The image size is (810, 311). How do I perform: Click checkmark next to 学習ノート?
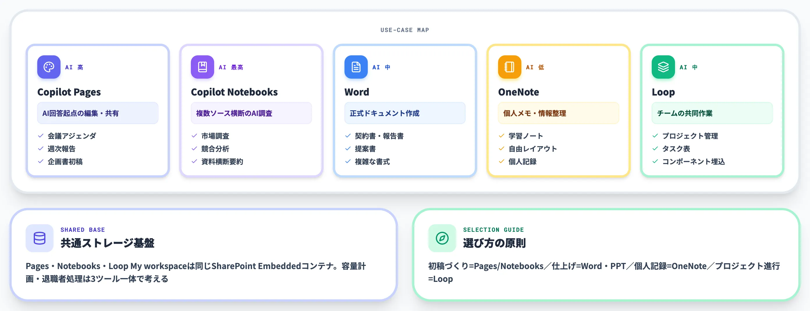(x=502, y=136)
